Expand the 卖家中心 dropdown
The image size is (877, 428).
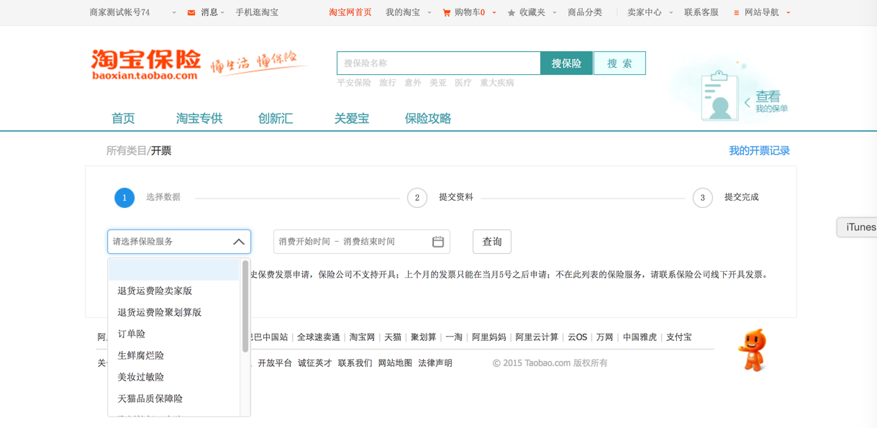click(x=650, y=12)
